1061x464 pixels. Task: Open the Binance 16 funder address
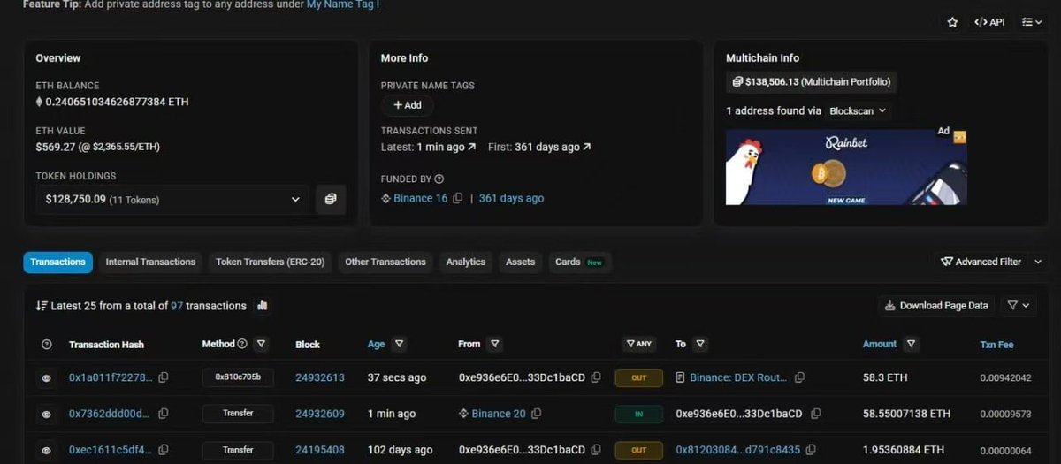tap(420, 199)
